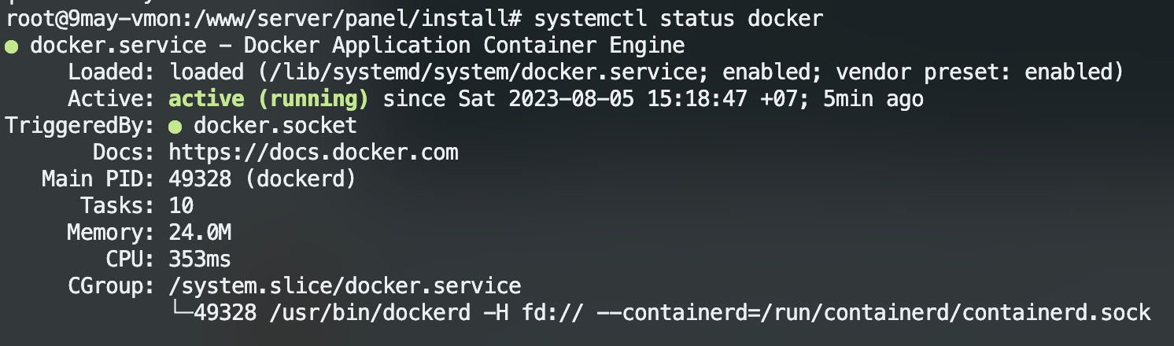Click the "vendor preset: enabled" text
This screenshot has width=1174, height=346.
979,72
